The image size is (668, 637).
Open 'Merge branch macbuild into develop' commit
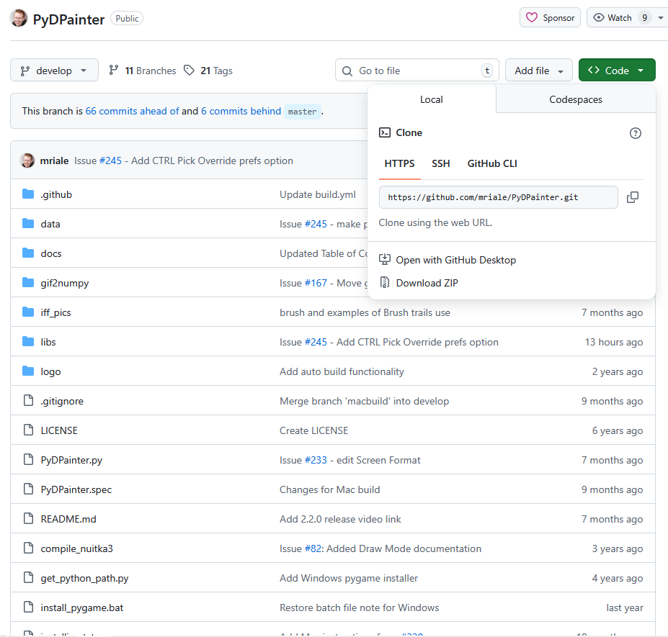click(x=364, y=401)
